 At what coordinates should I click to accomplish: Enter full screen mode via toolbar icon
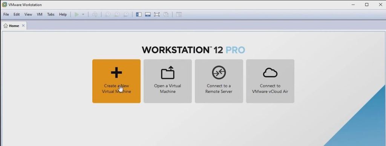click(157, 15)
